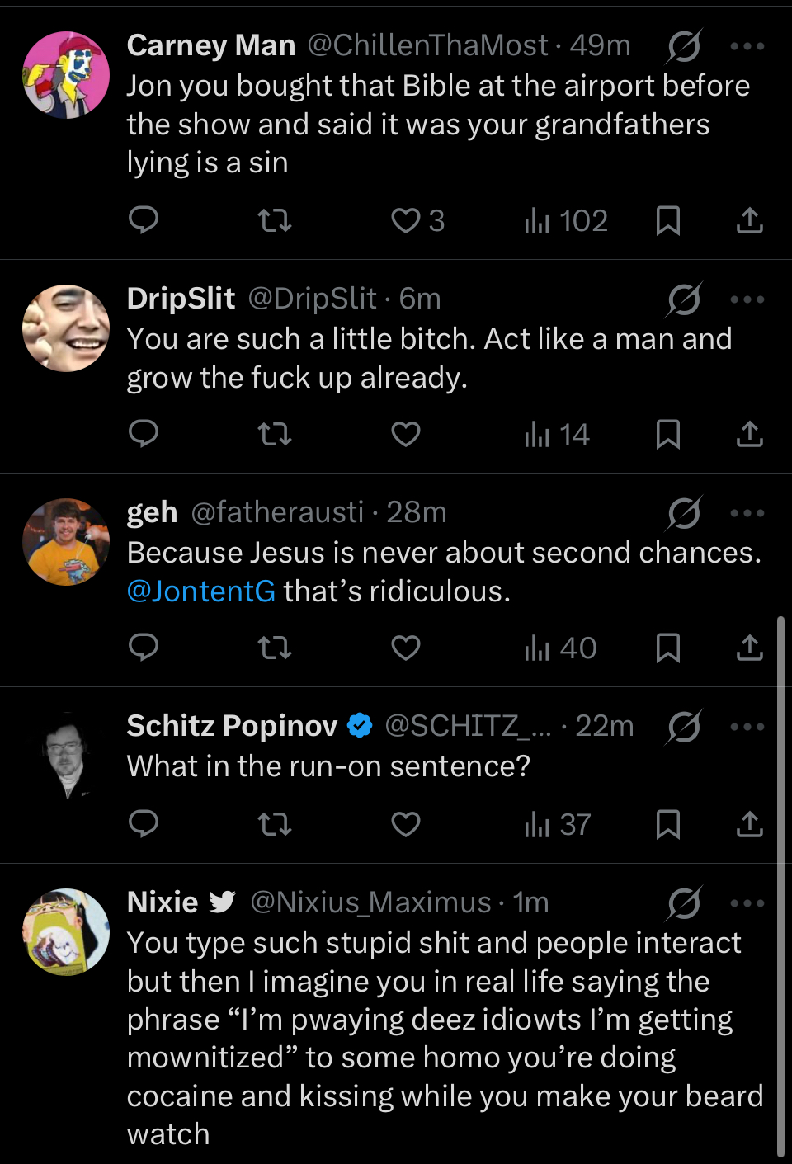Expand more options for Nixie's tweet
792x1164 pixels.
click(x=747, y=903)
